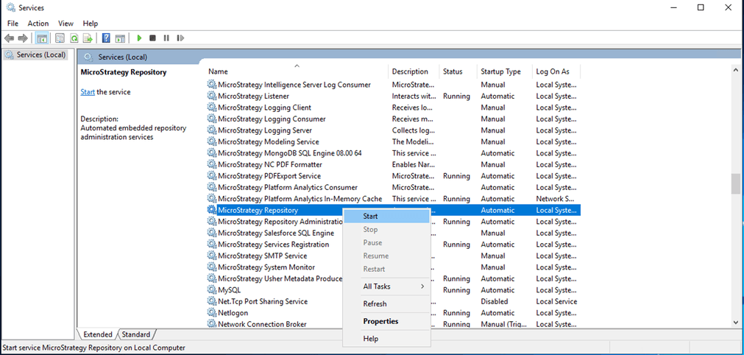Screen dimensions: 744x355
Task: Select MicroStrategy Logging Server service
Action: (x=394, y=130)
